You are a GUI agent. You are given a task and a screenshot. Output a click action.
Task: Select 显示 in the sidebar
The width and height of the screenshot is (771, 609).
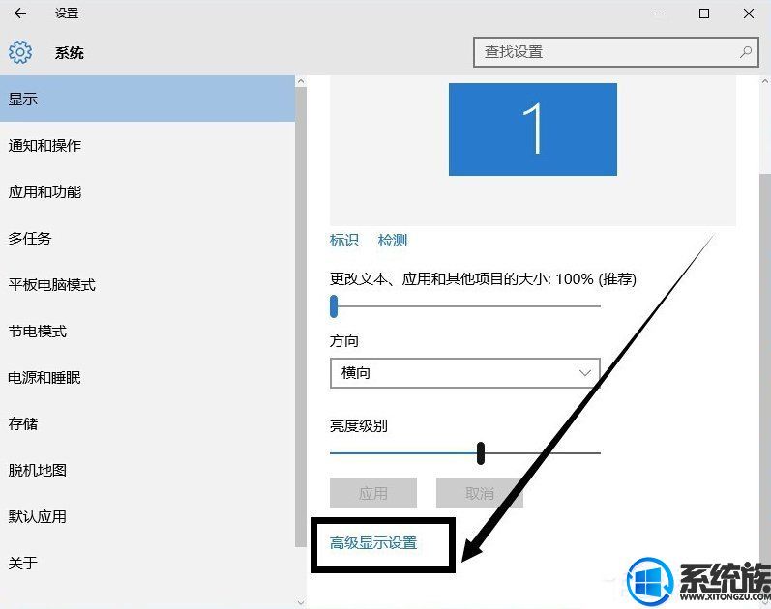[x=147, y=99]
